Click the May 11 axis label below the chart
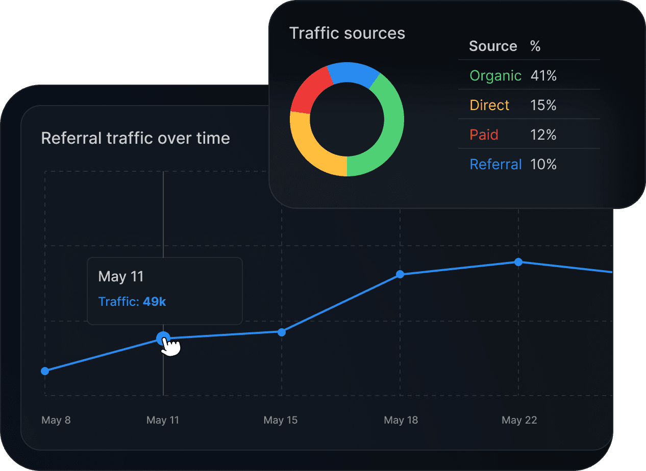The image size is (646, 471). coord(163,420)
